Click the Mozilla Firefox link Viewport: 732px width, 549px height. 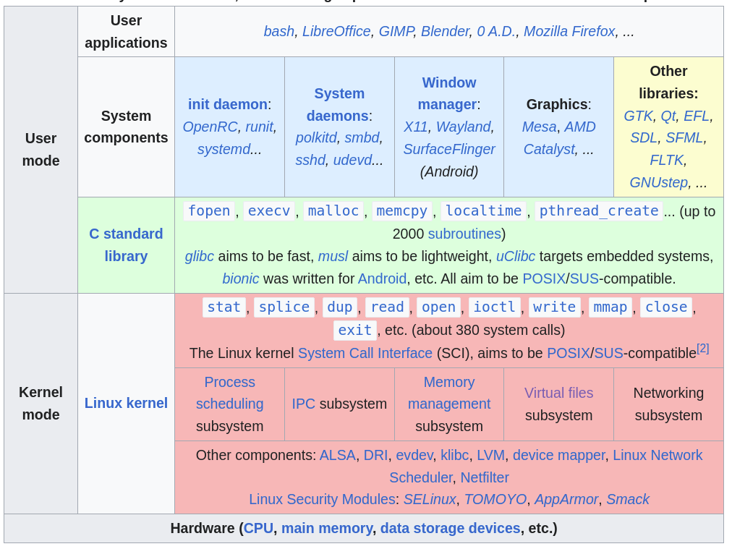[569, 31]
